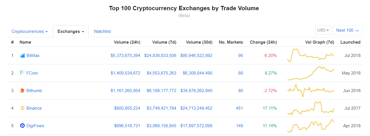Click the DigiFinex exchange logo icon
This screenshot has height=136, width=370.
click(22, 126)
